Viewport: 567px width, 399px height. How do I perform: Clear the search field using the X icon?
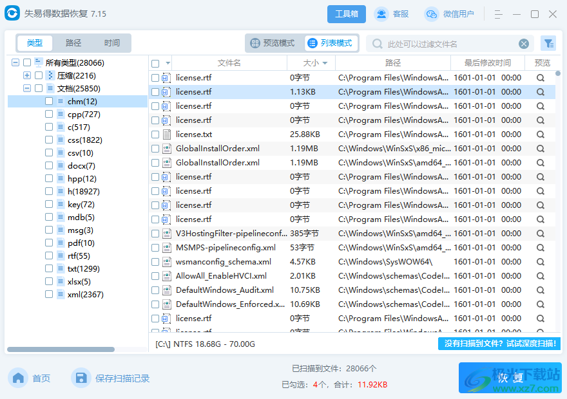click(524, 43)
